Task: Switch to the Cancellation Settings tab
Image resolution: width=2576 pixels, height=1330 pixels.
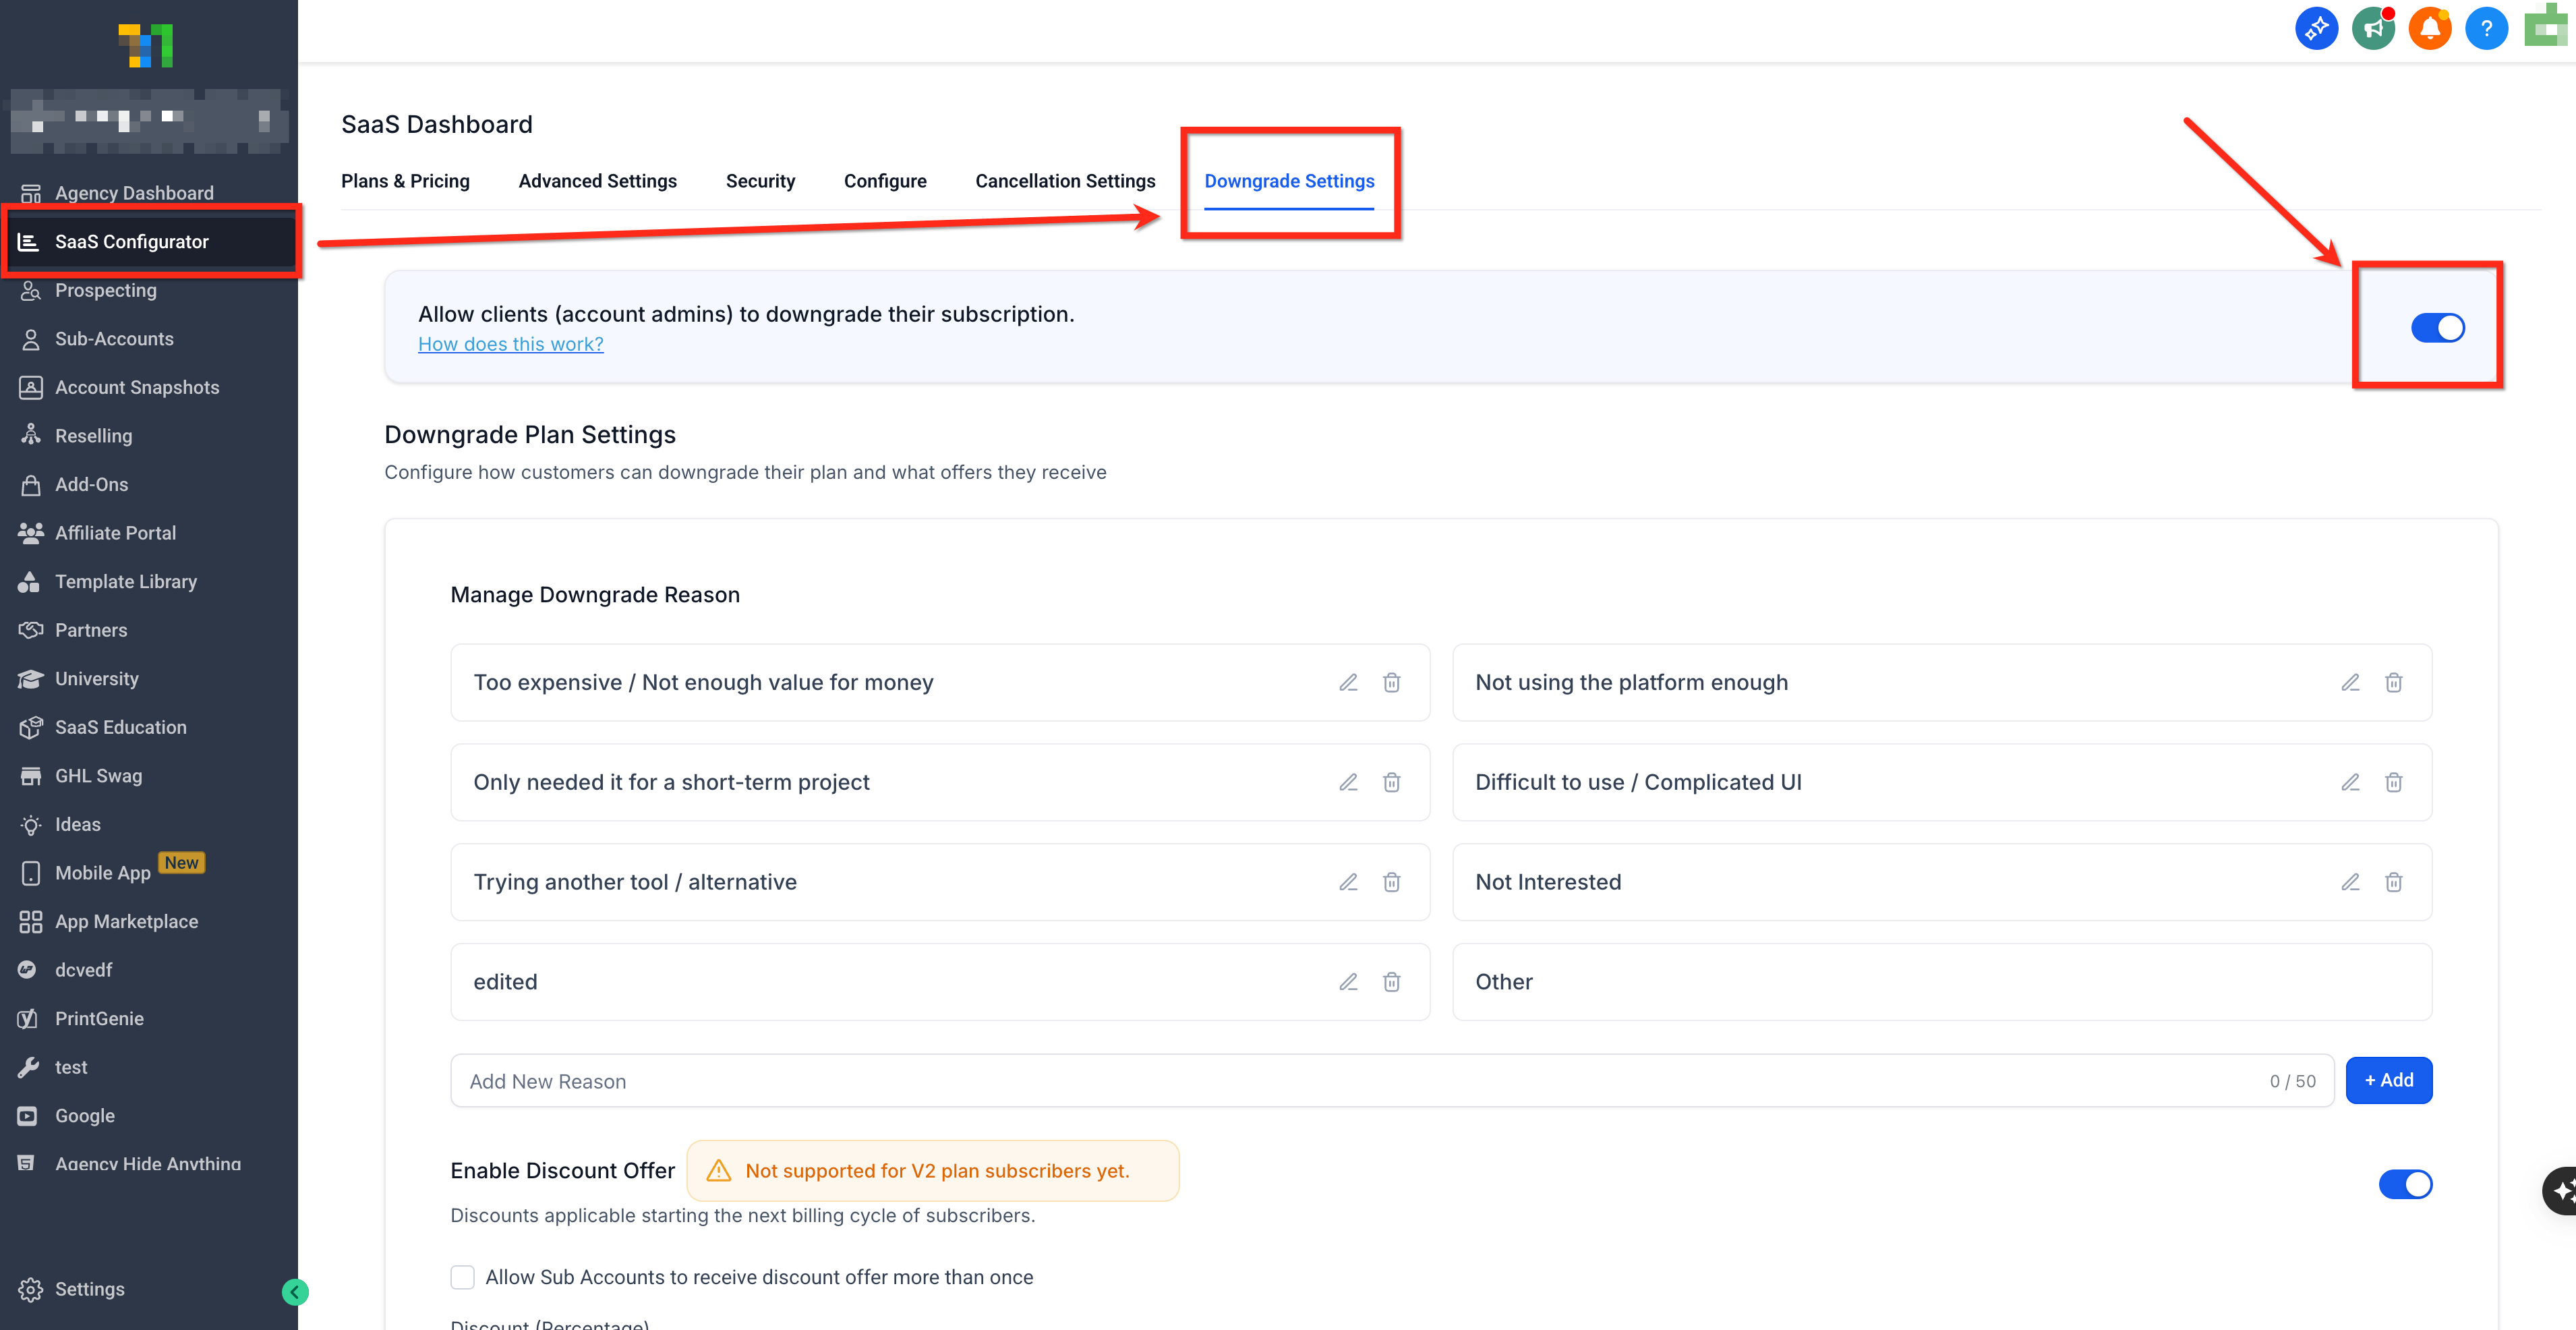Action: click(1065, 181)
